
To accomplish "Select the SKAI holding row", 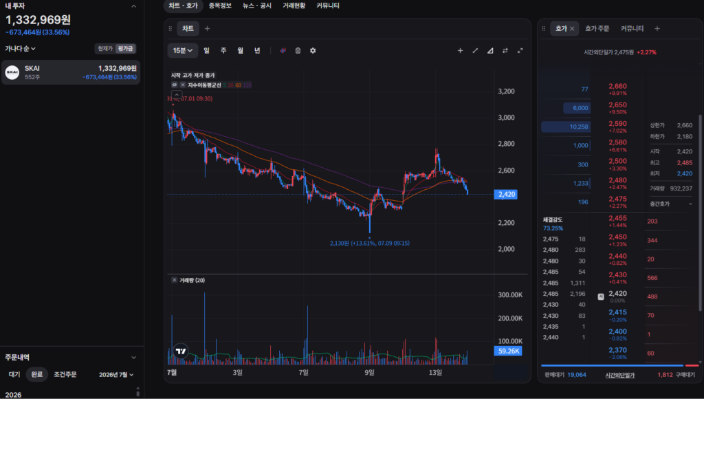I will pos(71,72).
